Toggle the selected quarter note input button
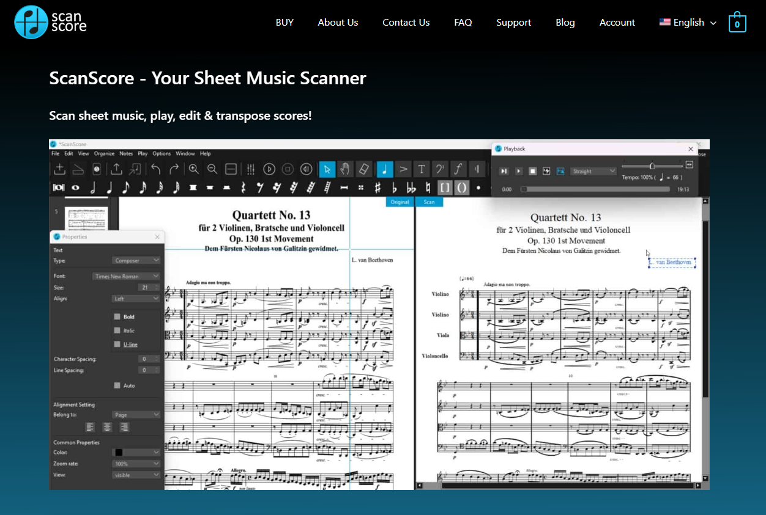Image resolution: width=766 pixels, height=515 pixels. pos(385,169)
